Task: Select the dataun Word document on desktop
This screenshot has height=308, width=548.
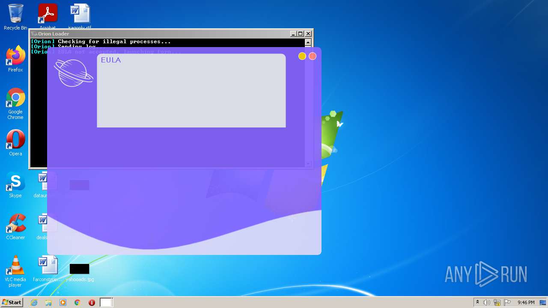Action: [x=45, y=185]
